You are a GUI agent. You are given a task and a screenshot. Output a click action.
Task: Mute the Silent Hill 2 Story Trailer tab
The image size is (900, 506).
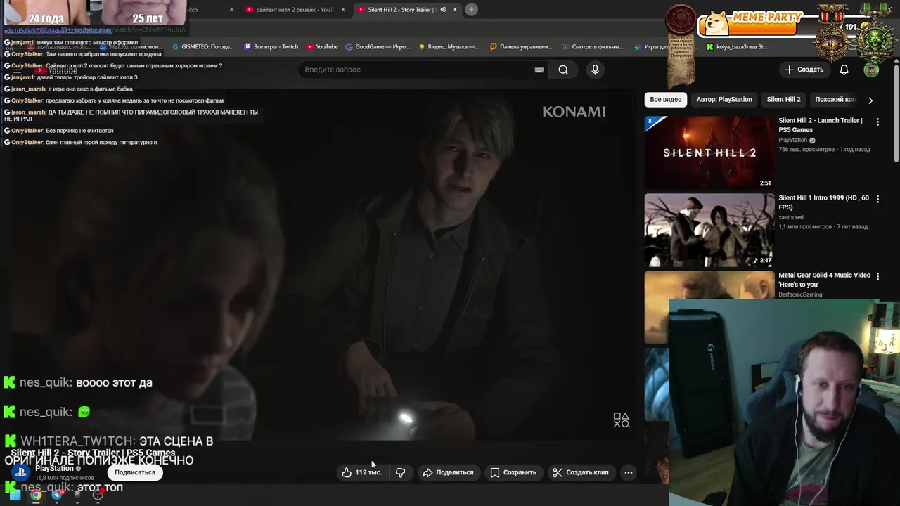pyautogui.click(x=443, y=10)
